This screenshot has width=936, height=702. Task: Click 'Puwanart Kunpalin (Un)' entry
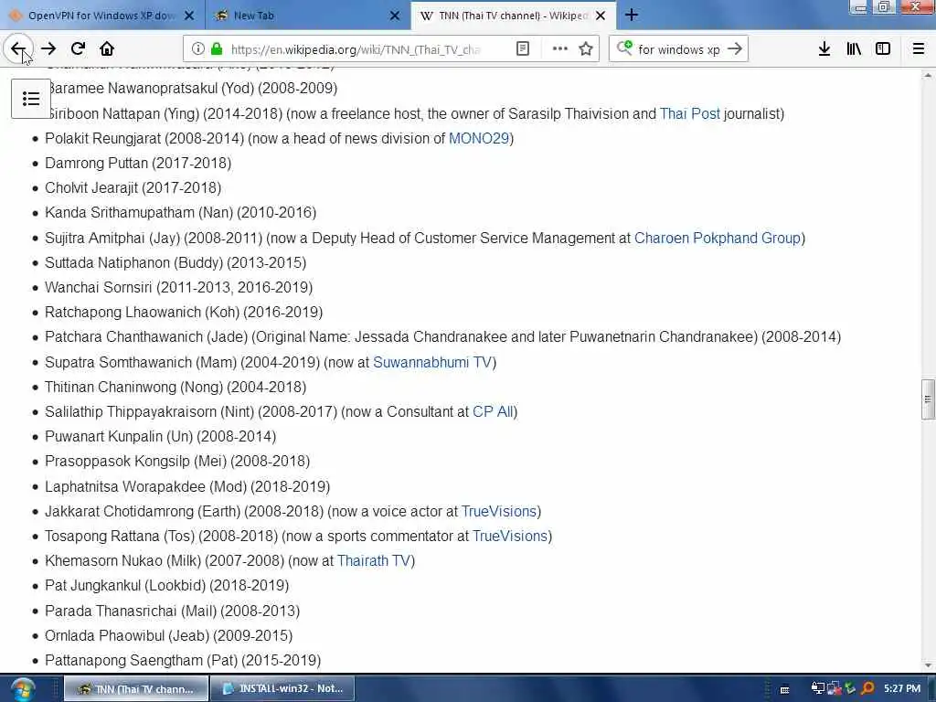coord(161,436)
